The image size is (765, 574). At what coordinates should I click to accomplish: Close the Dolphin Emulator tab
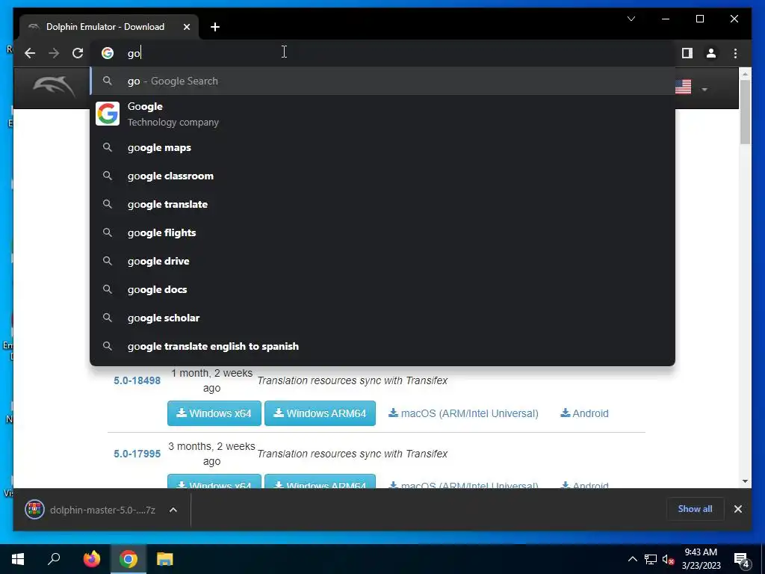186,27
